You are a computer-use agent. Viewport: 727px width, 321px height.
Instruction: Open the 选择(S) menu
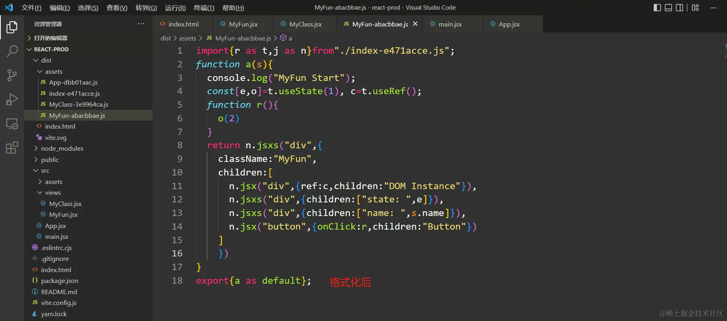tap(88, 8)
